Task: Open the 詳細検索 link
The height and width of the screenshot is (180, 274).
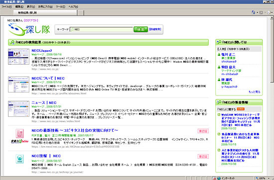Action: point(155,29)
